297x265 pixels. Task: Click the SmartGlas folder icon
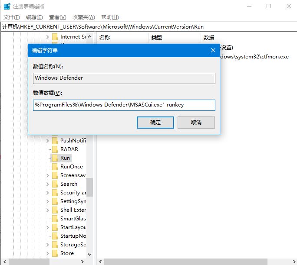(55, 219)
